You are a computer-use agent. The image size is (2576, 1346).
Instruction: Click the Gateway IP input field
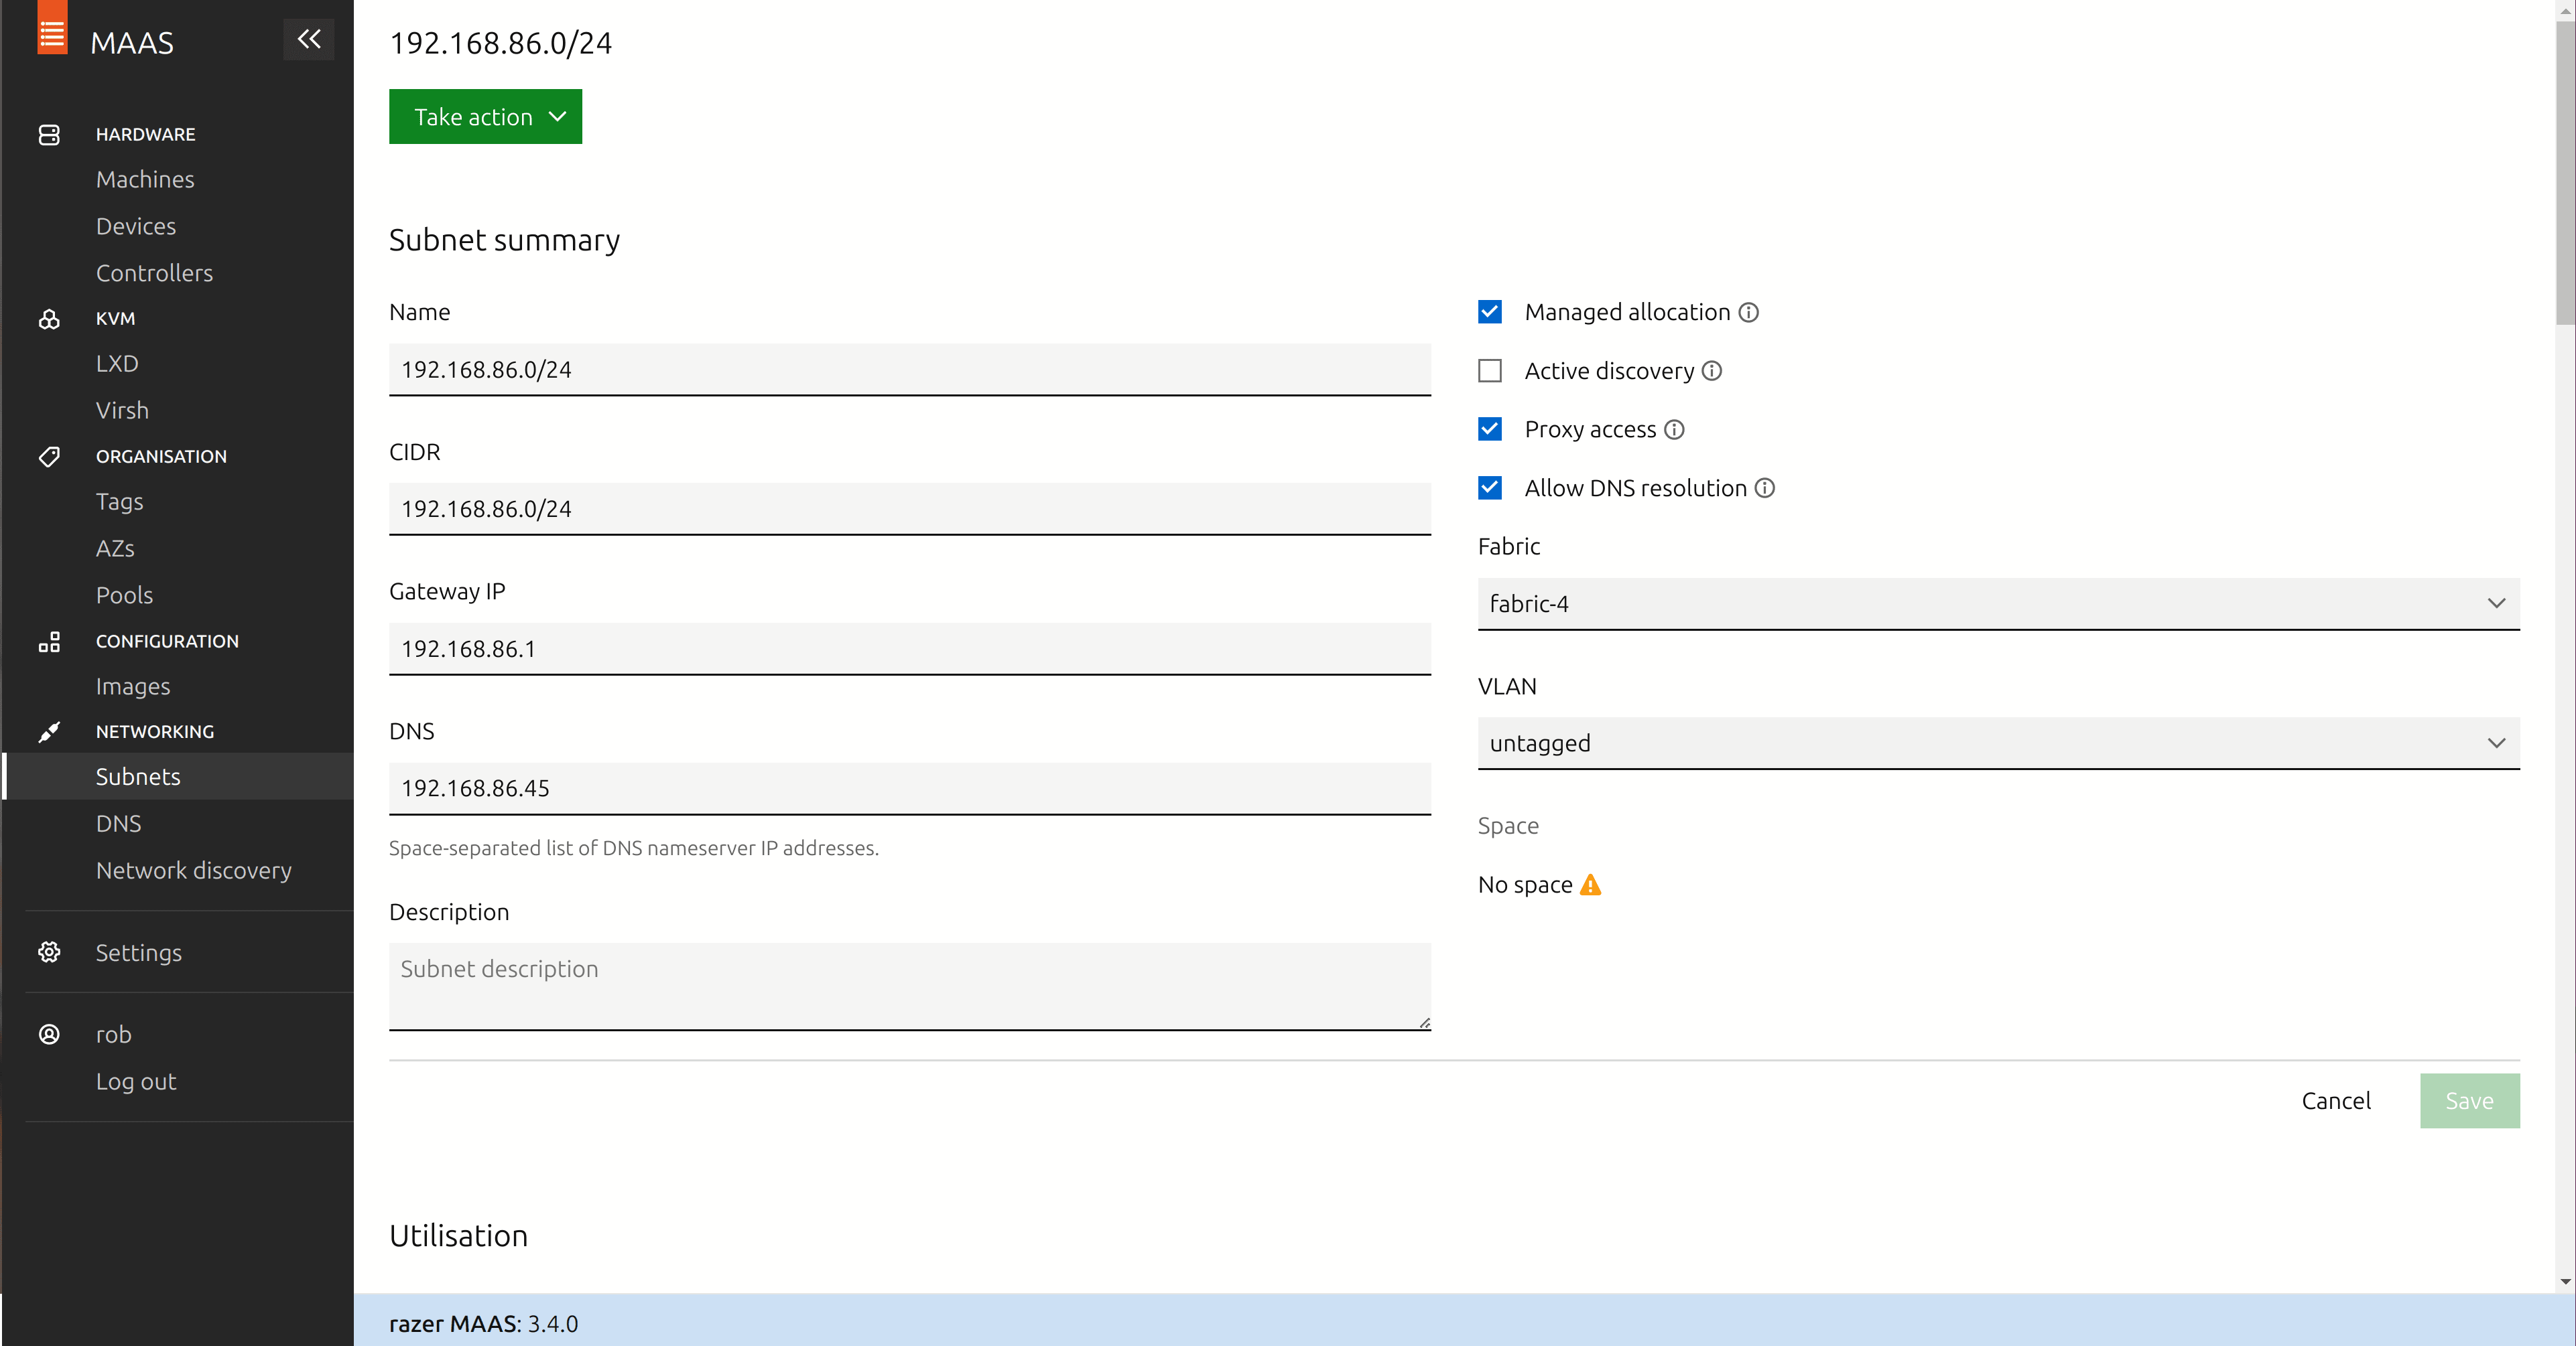[910, 650]
